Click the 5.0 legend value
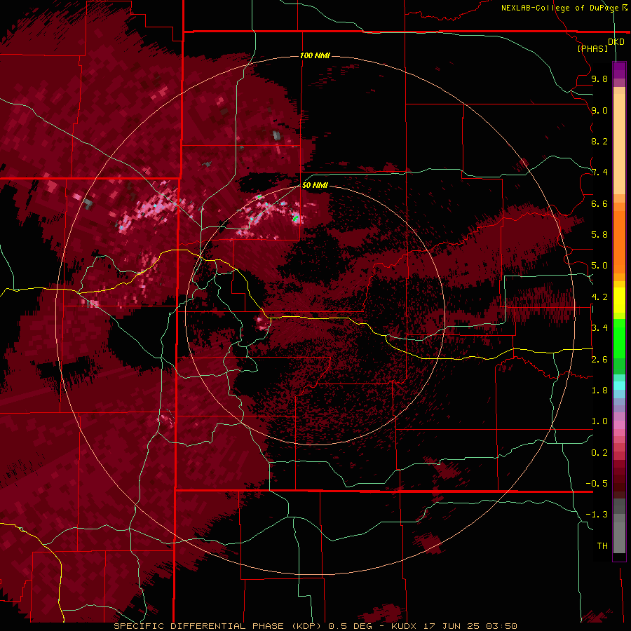Image resolution: width=631 pixels, height=631 pixels. point(599,266)
